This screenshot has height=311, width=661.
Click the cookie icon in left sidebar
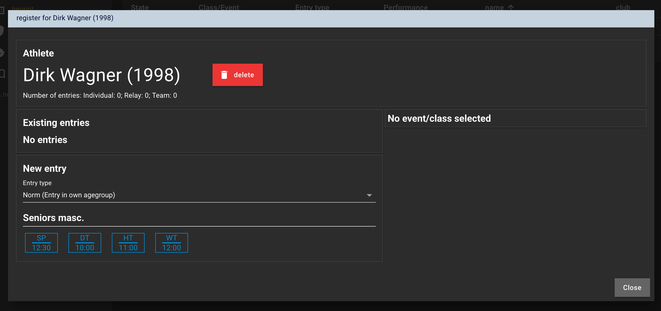tap(2, 52)
